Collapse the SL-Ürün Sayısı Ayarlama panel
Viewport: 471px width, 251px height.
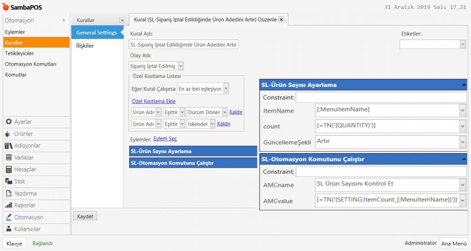(x=464, y=85)
